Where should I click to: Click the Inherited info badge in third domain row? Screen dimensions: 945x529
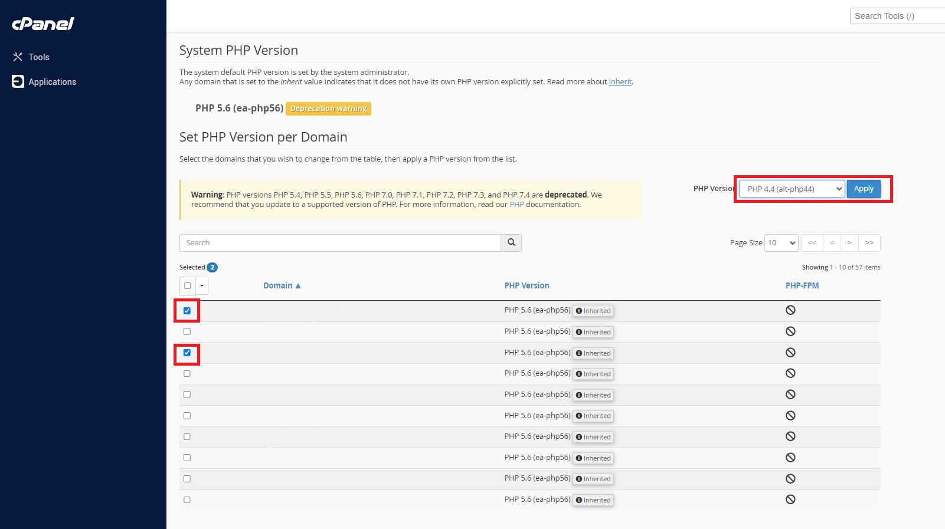click(x=593, y=353)
